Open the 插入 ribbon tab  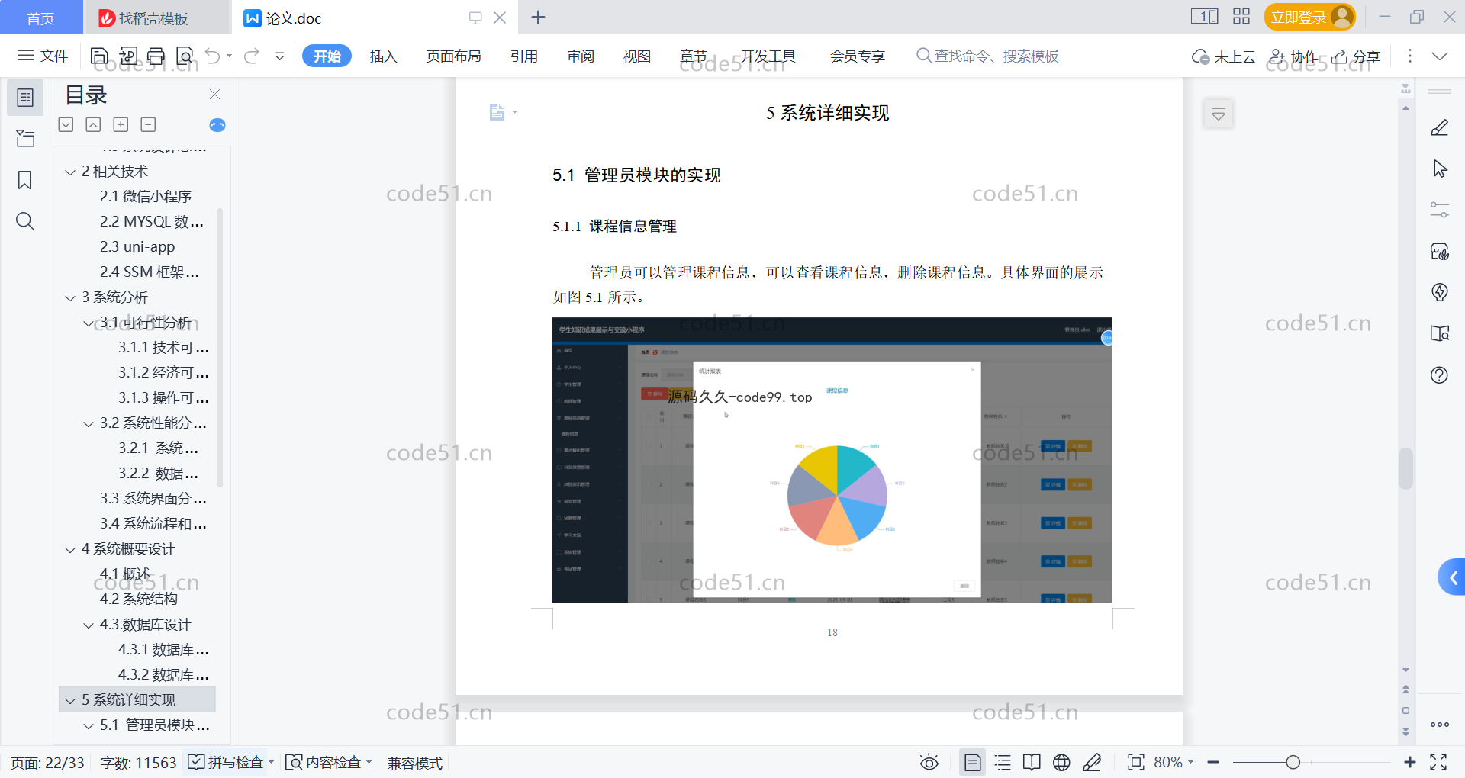pyautogui.click(x=383, y=56)
